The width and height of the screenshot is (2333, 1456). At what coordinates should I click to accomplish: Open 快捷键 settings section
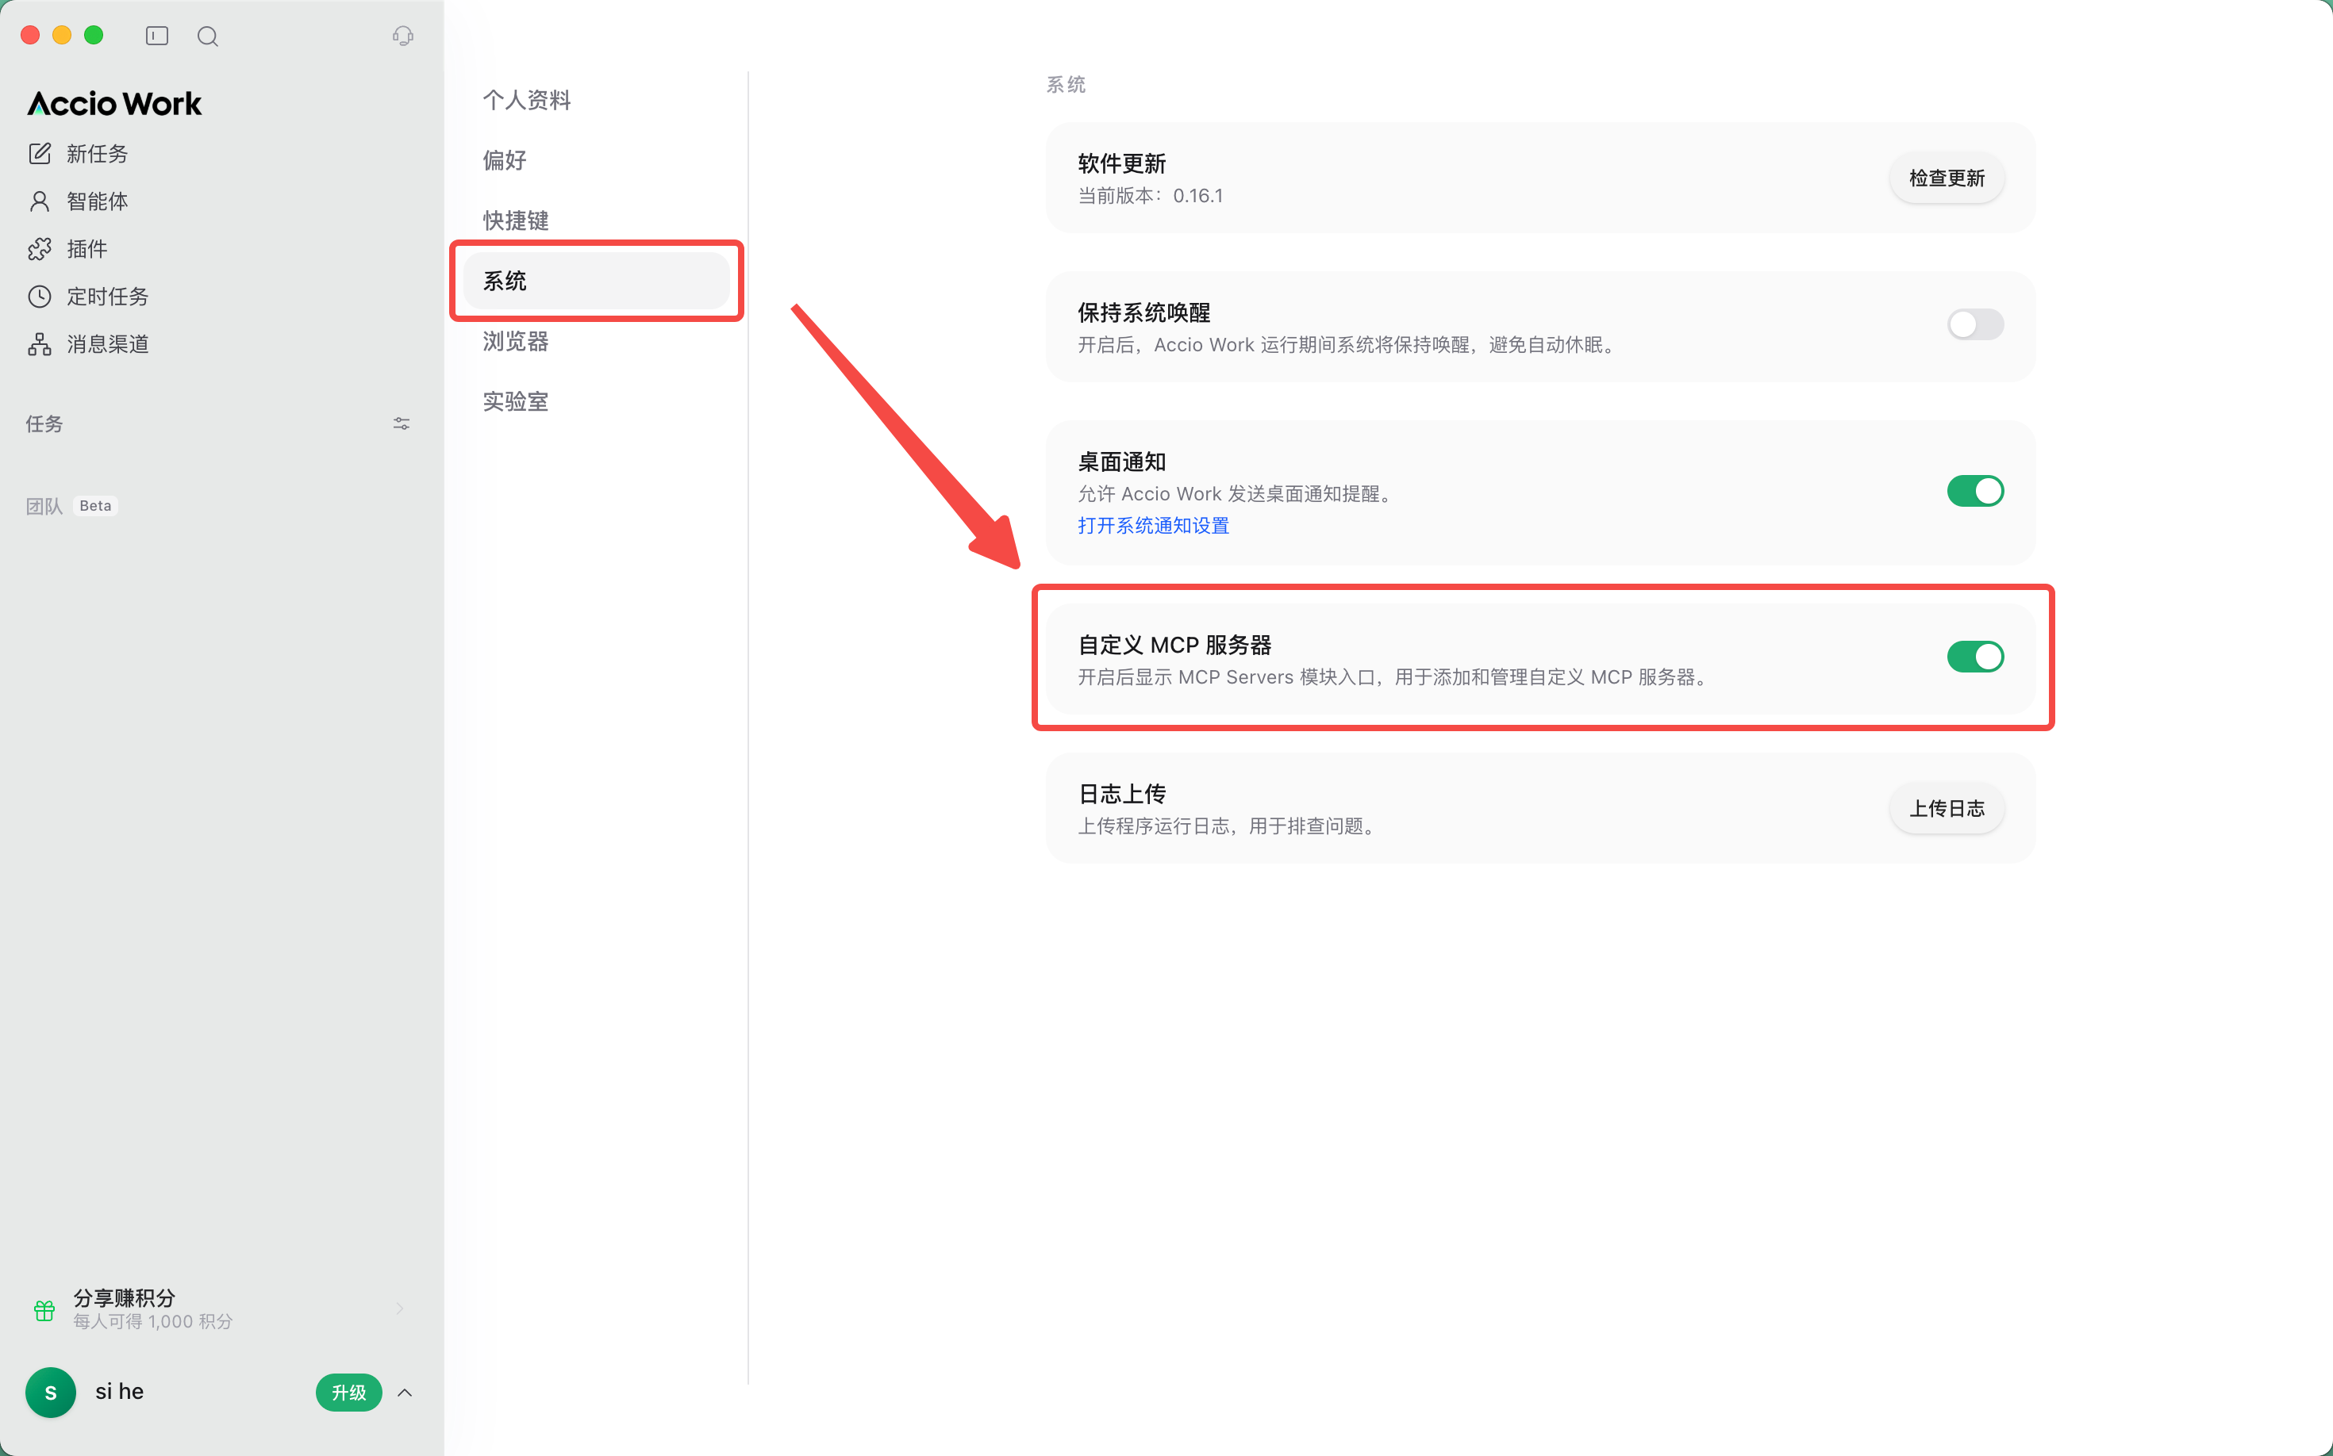[x=516, y=220]
